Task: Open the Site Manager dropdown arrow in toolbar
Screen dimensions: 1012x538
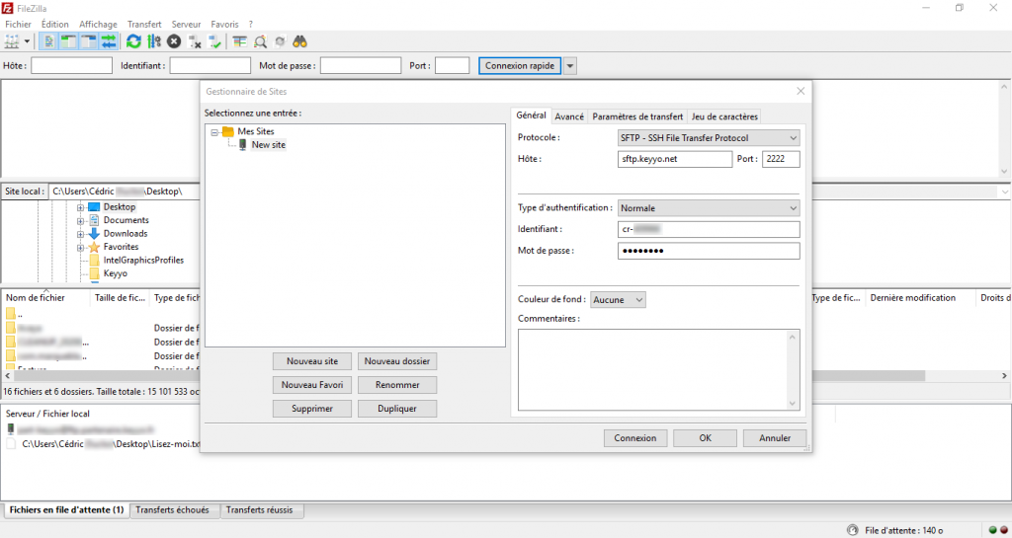Action: (x=27, y=41)
